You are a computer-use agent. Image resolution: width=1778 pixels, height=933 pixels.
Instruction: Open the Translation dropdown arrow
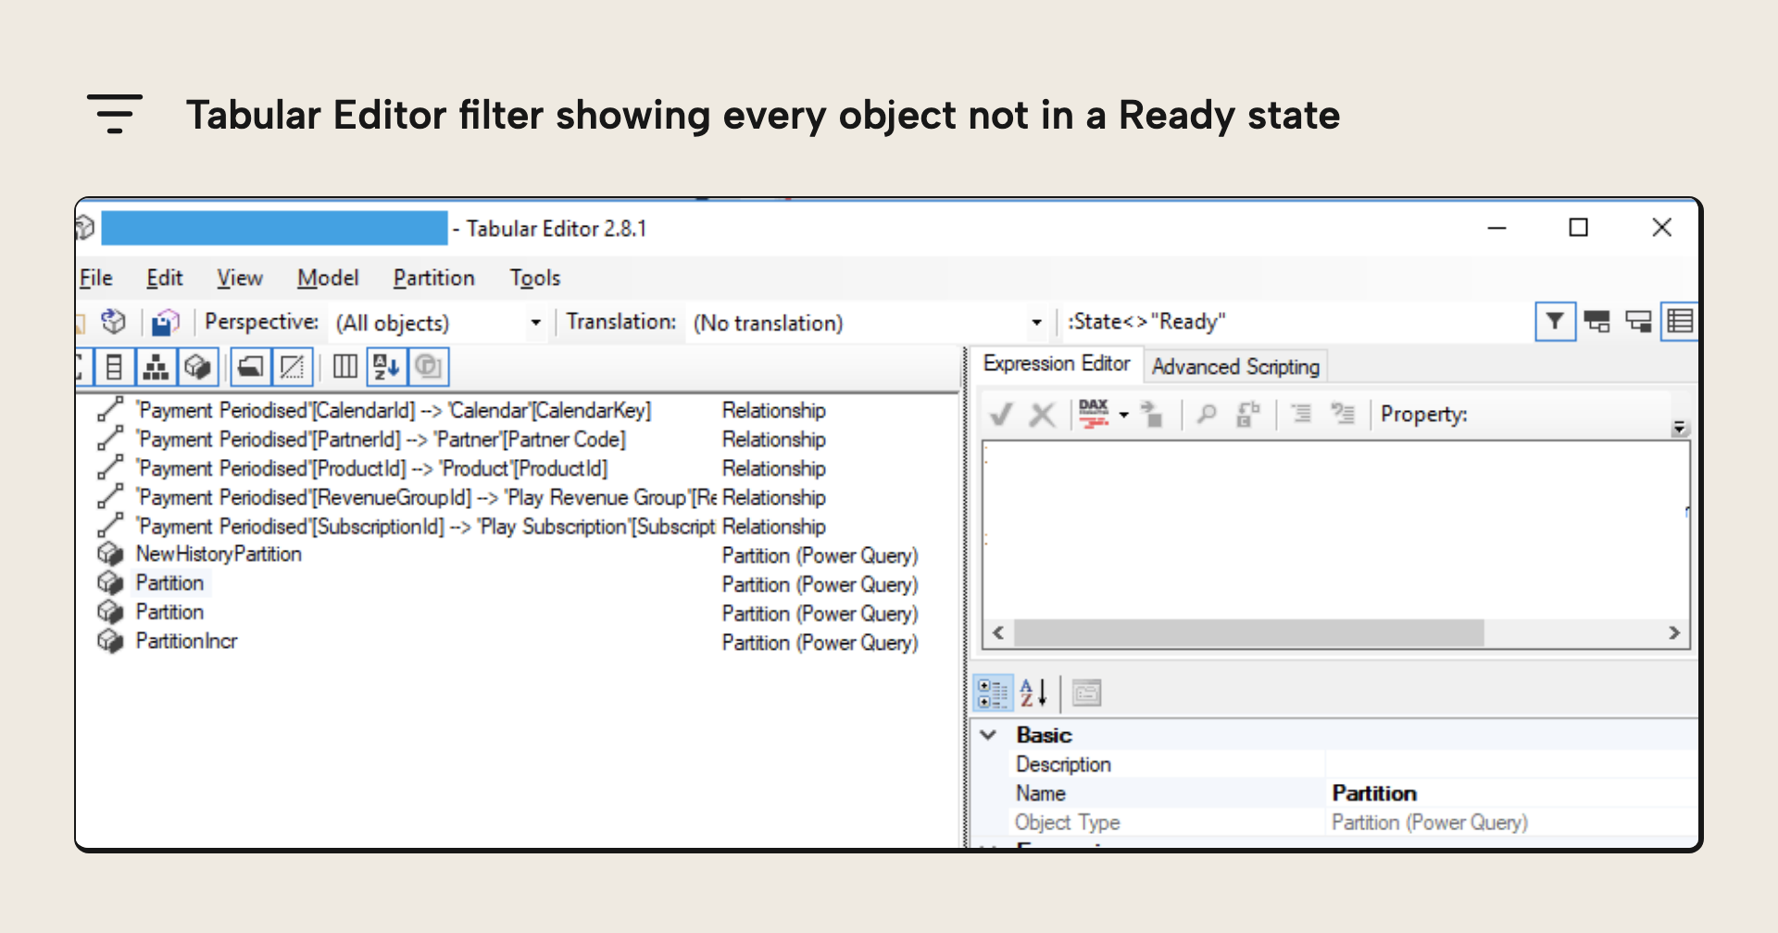(1036, 322)
